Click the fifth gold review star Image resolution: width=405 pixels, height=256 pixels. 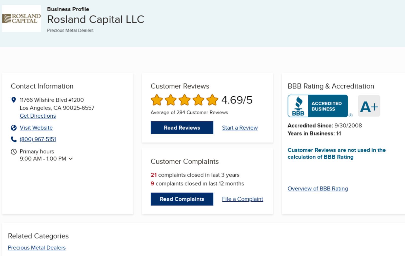(212, 100)
